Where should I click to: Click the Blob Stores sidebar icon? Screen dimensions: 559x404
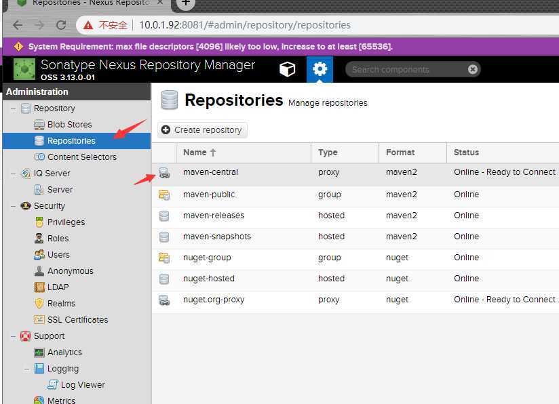(x=39, y=125)
